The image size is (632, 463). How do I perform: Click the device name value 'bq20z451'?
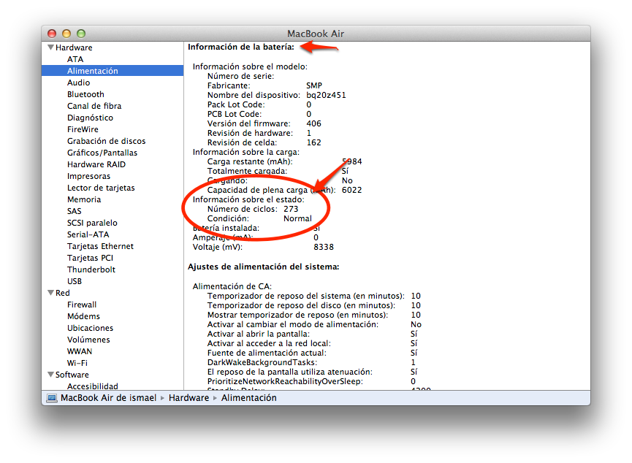[326, 95]
